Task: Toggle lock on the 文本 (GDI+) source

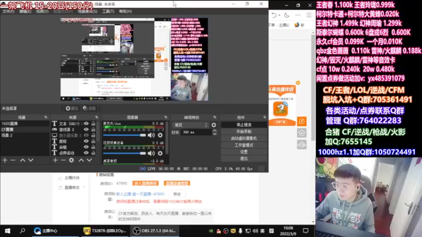Action: [x=93, y=124]
